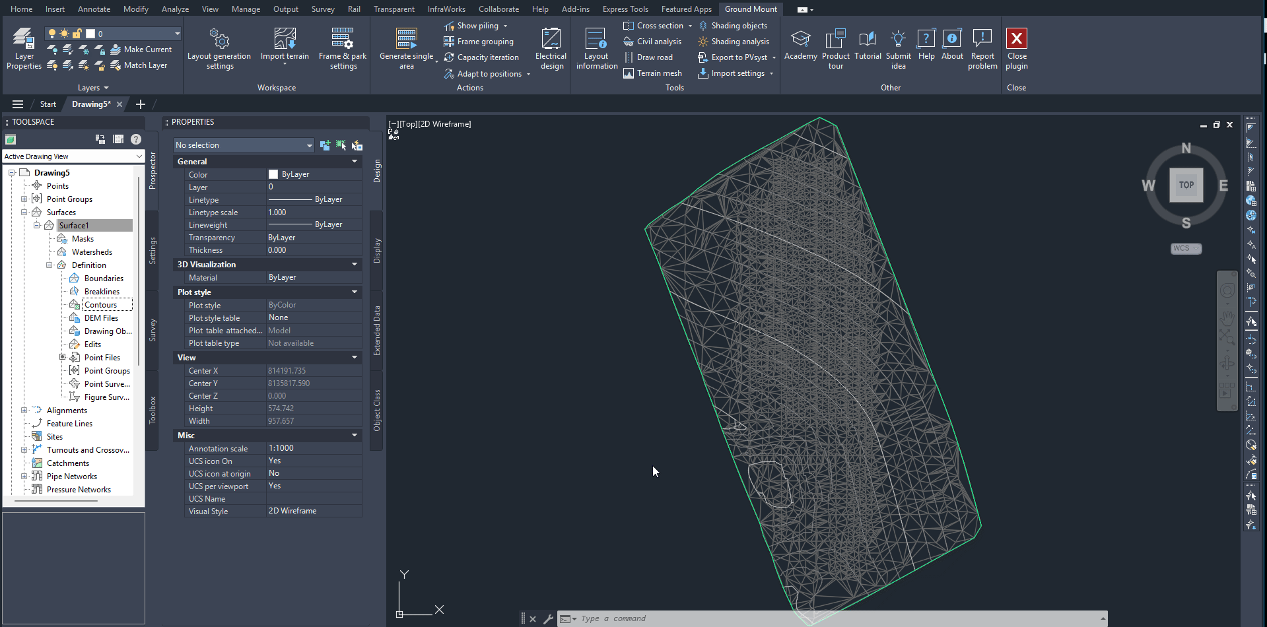
Task: Expand Point Groups tree node
Action: pyautogui.click(x=24, y=199)
